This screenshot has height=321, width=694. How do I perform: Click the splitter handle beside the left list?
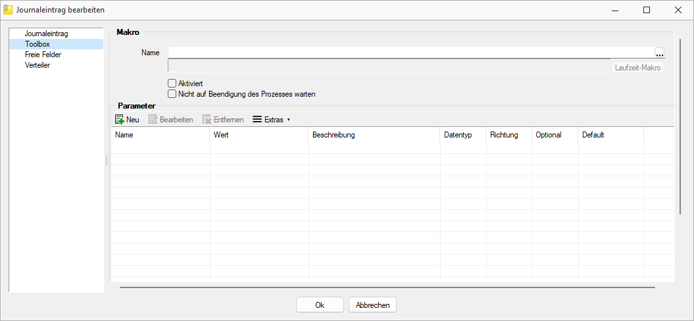107,160
